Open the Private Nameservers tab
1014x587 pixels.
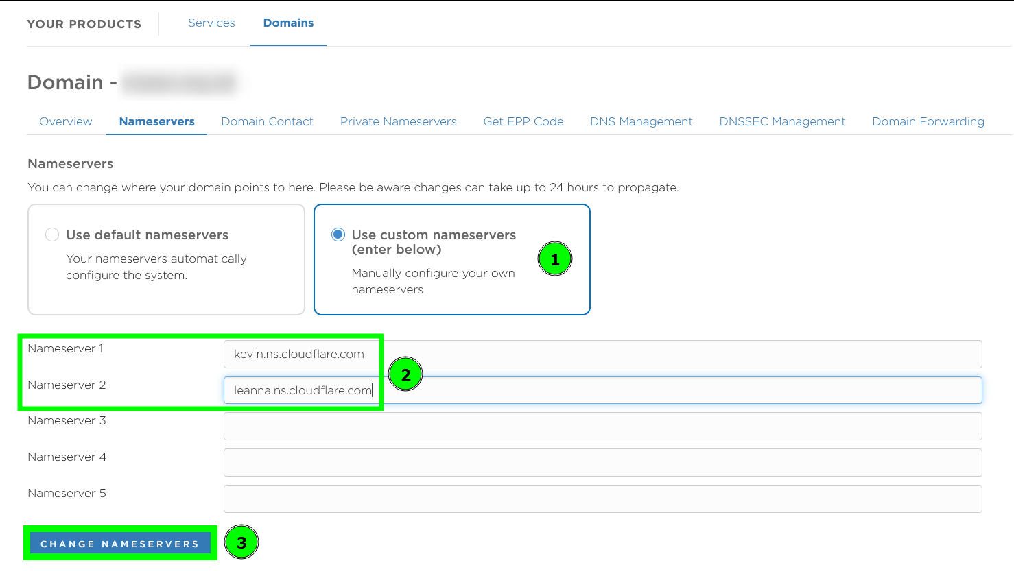tap(398, 121)
